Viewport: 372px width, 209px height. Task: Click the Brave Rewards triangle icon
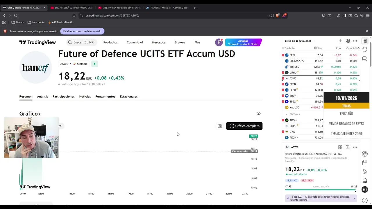(x=284, y=15)
